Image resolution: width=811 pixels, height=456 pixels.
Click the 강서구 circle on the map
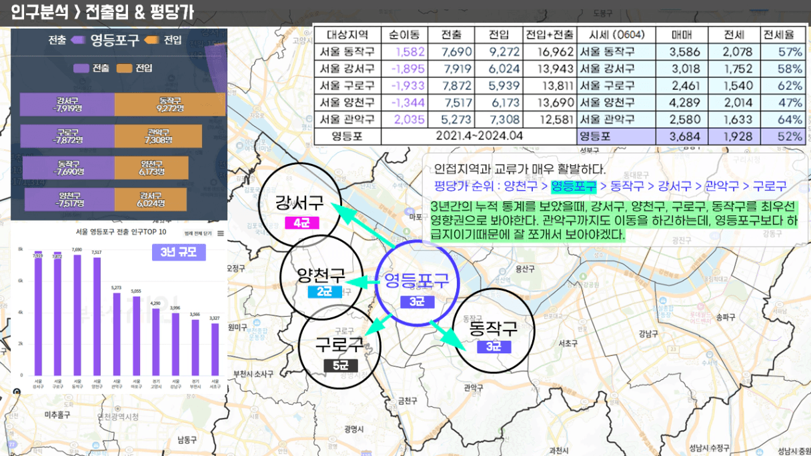300,204
